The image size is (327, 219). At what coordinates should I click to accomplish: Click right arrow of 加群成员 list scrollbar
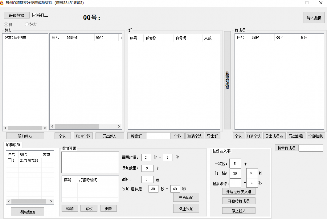click(51, 201)
